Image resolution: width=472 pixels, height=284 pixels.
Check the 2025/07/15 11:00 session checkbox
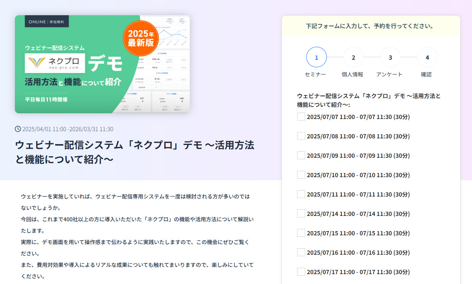pyautogui.click(x=301, y=233)
